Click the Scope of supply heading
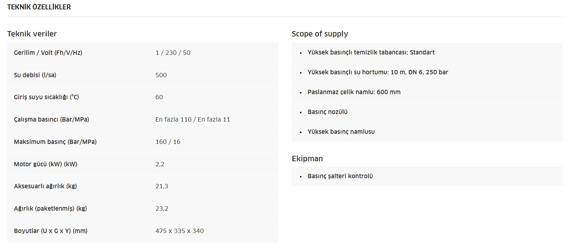The image size is (565, 246). 320,34
